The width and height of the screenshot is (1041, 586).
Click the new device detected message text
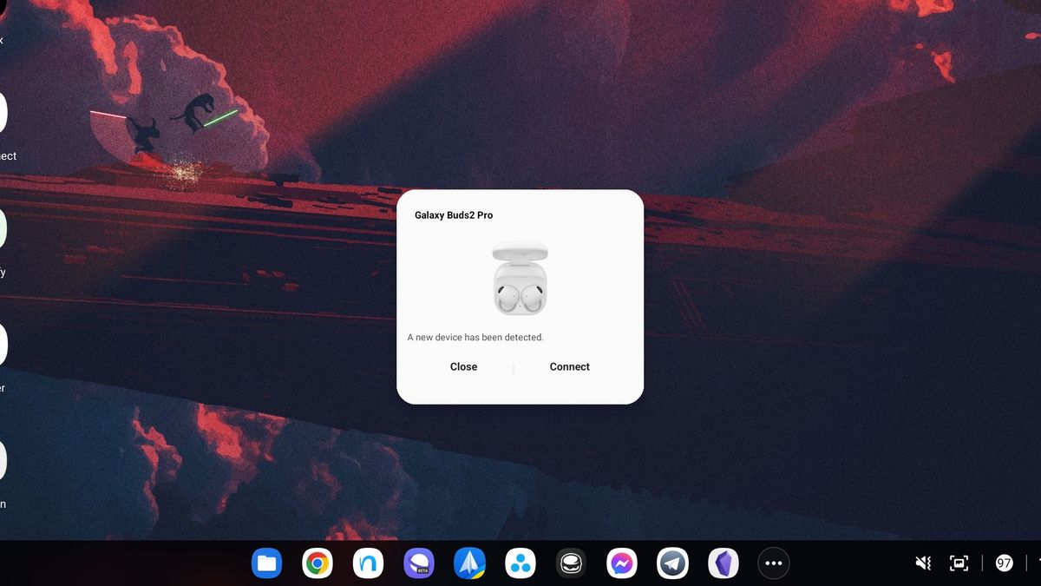(475, 337)
